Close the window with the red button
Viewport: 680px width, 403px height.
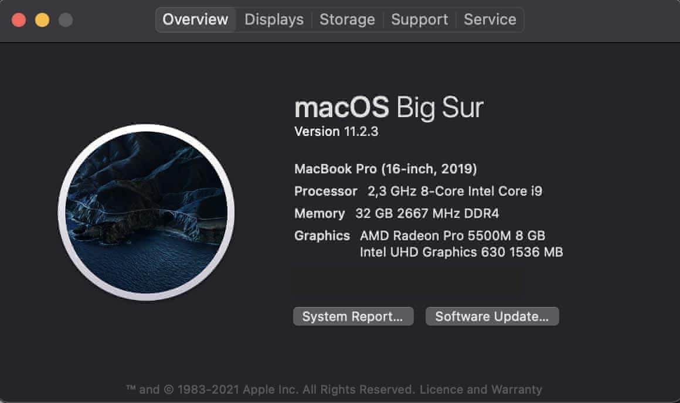tap(19, 20)
